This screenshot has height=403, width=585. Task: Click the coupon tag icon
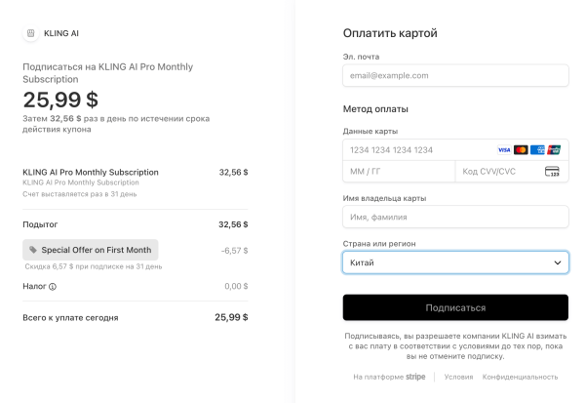click(x=33, y=250)
